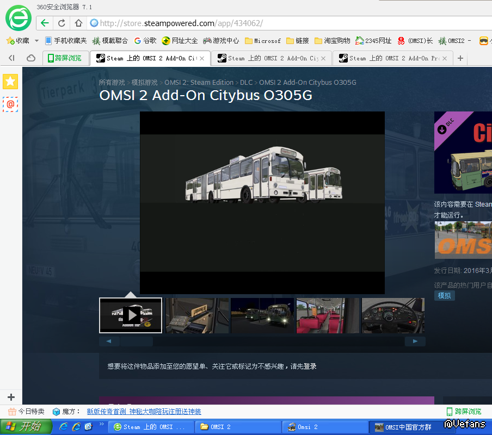Image resolution: width=492 pixels, height=435 pixels.
Task: Click the @ mail sidebar icon
Action: (x=10, y=104)
